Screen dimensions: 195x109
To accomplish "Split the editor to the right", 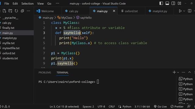I will click(x=190, y=11).
